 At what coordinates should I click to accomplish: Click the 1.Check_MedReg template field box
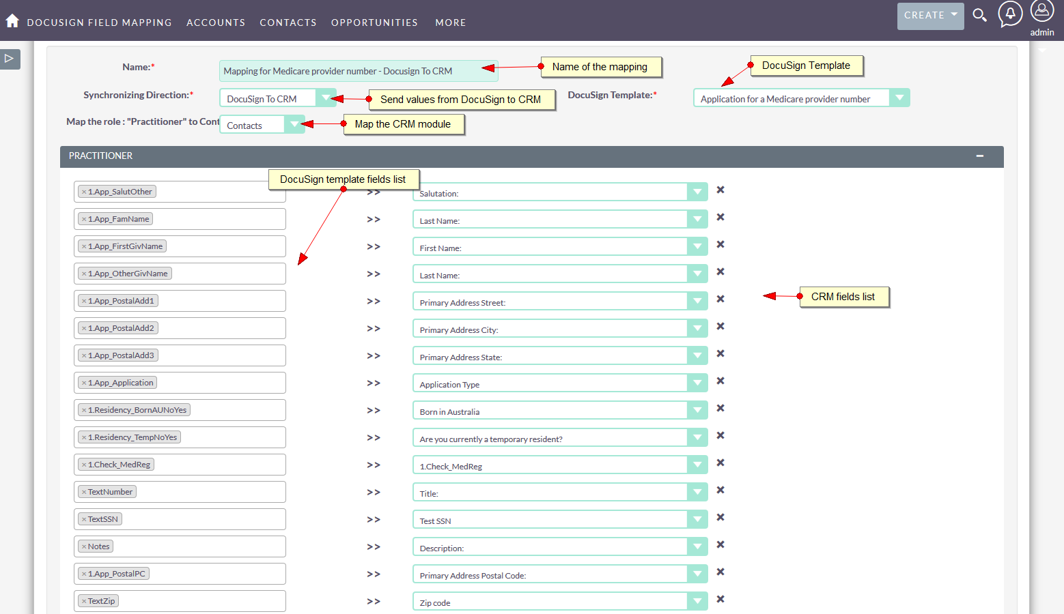(180, 465)
